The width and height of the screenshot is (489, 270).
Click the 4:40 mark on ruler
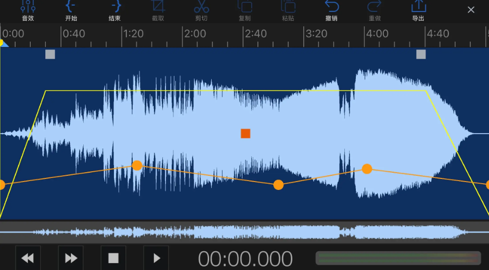coord(438,34)
